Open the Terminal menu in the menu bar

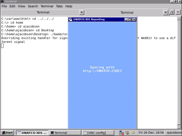click(x=47, y=6)
